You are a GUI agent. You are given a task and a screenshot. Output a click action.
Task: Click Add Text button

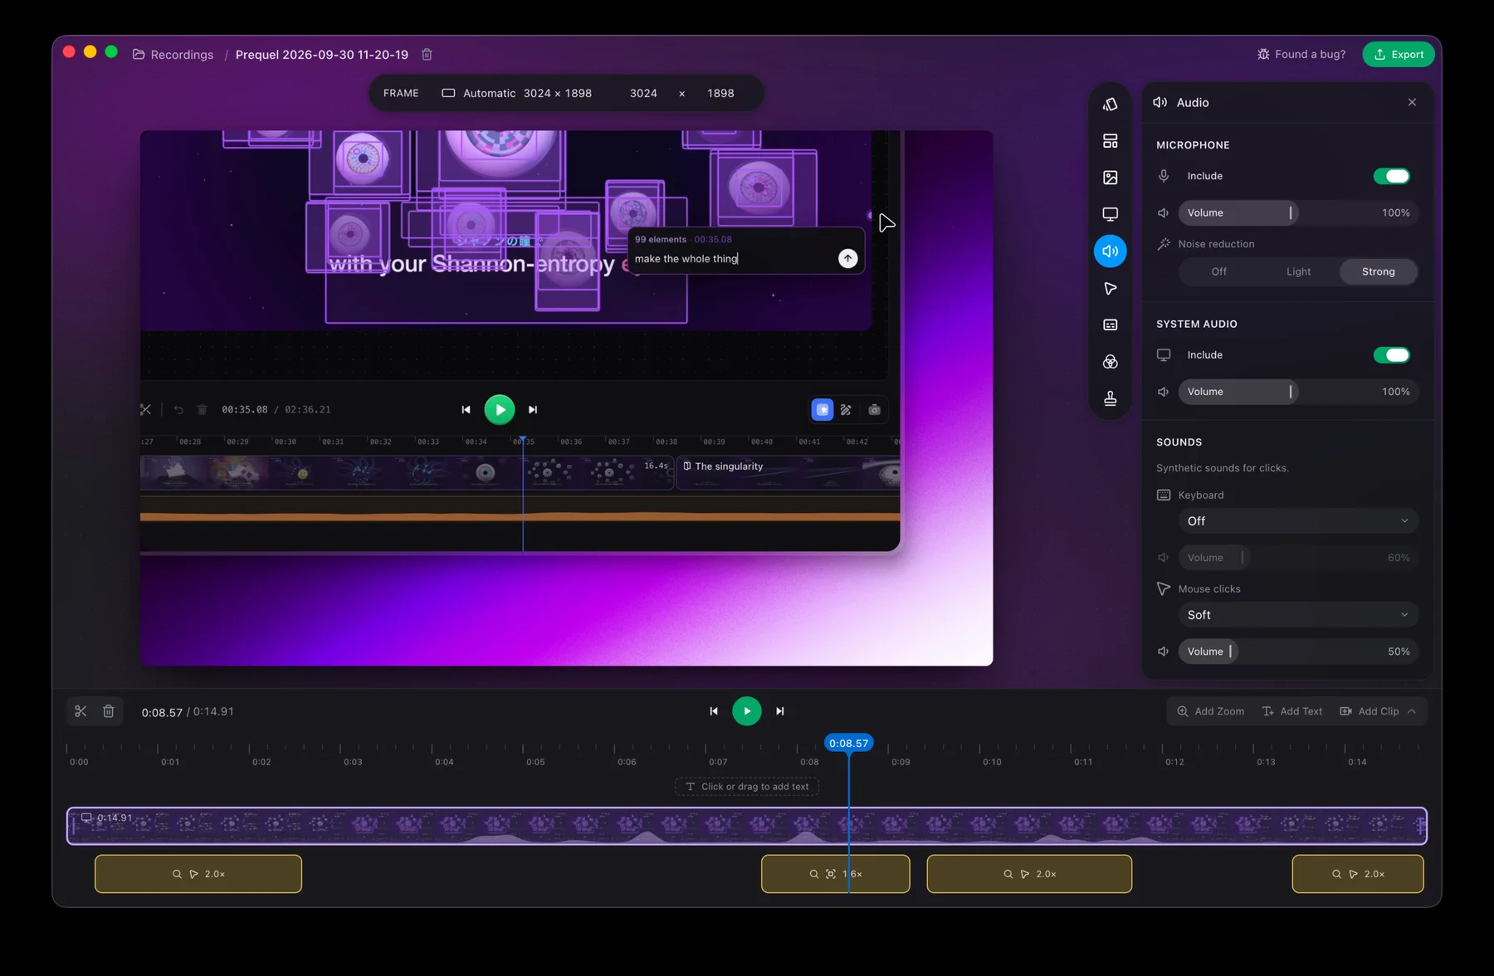pos(1292,711)
